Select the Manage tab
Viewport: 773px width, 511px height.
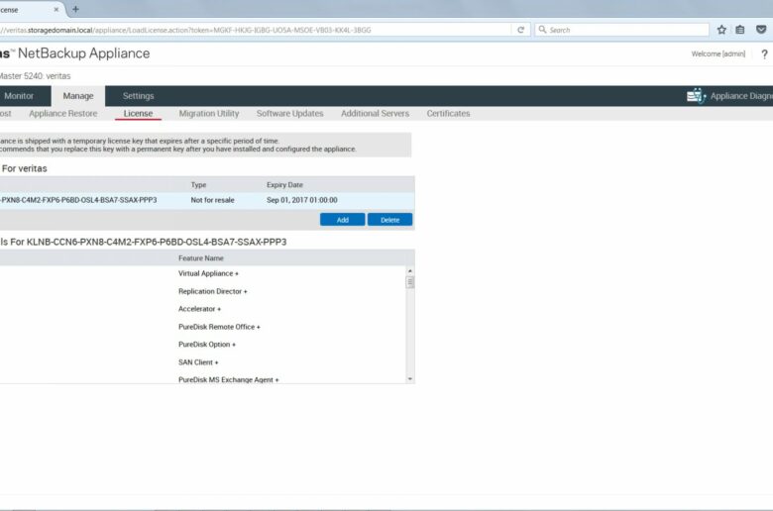point(78,96)
